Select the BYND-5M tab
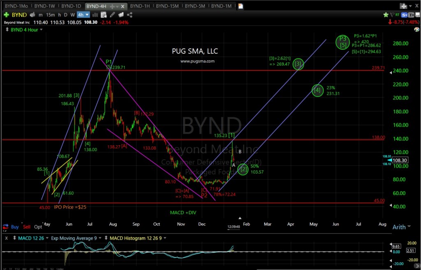The height and width of the screenshot is (270, 421). click(x=195, y=6)
